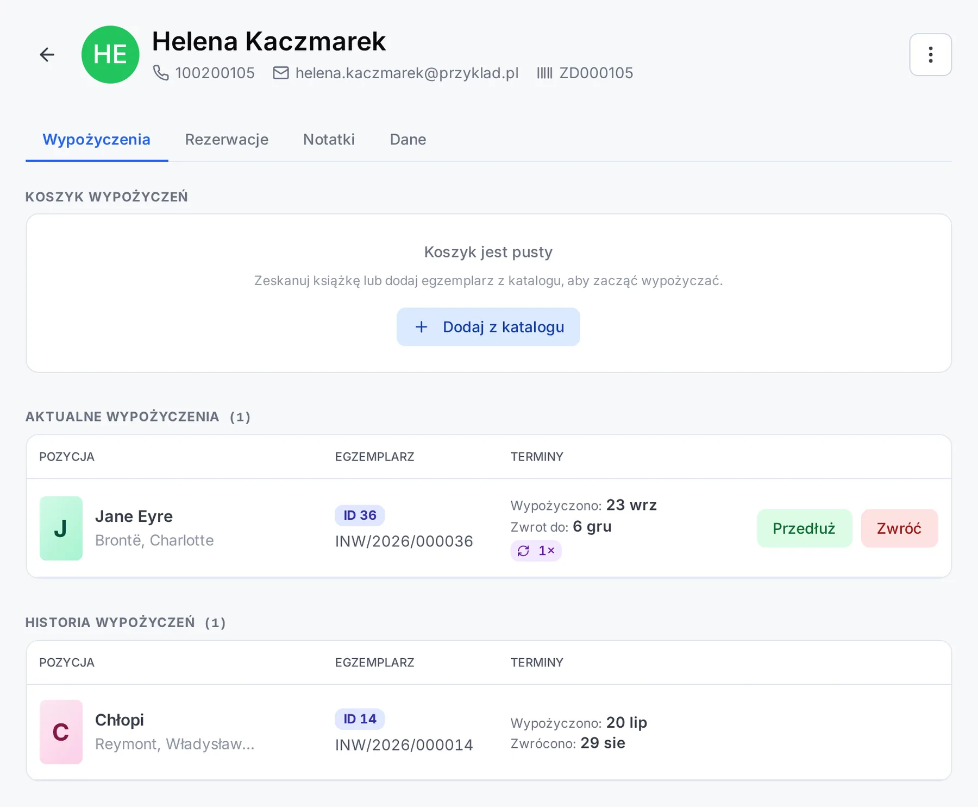Click the 1× renewal count badge
Image resolution: width=978 pixels, height=807 pixels.
click(x=536, y=551)
